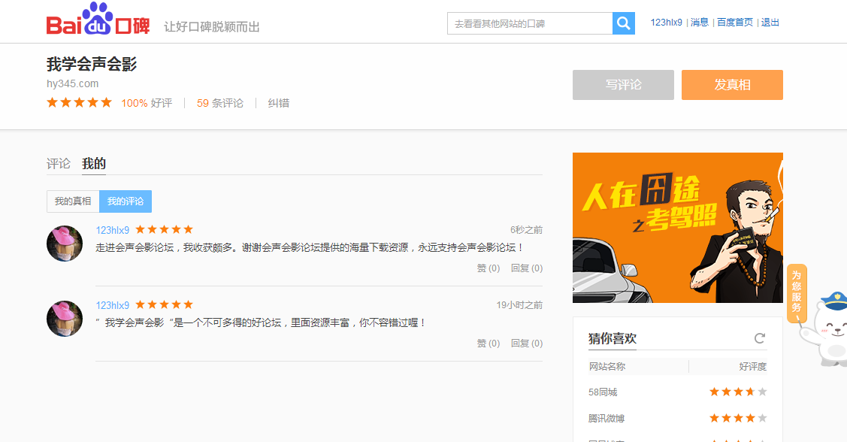Click the 让好口碑脱颖而出 slogan
847x442 pixels.
tap(212, 26)
